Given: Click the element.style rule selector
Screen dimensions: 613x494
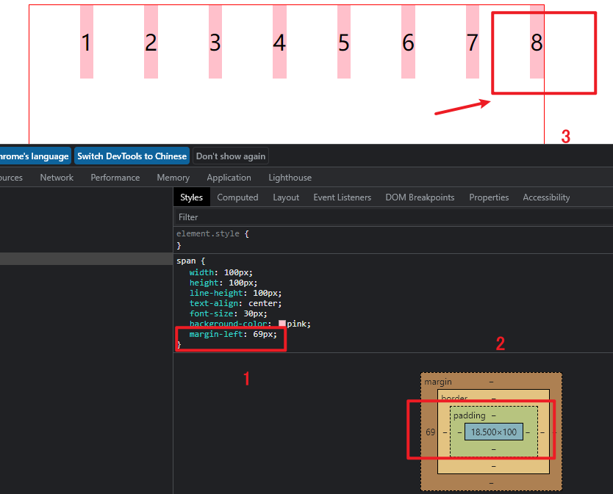Looking at the screenshot, I should [x=207, y=233].
